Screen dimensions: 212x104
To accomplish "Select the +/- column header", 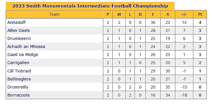I will [x=184, y=14].
